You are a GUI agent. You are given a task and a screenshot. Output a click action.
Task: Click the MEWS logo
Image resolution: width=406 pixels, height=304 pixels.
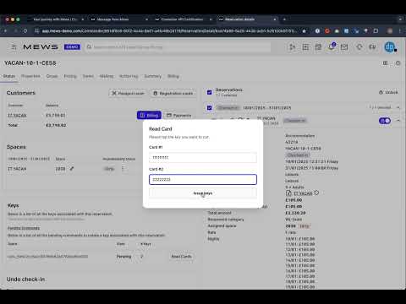tap(41, 47)
